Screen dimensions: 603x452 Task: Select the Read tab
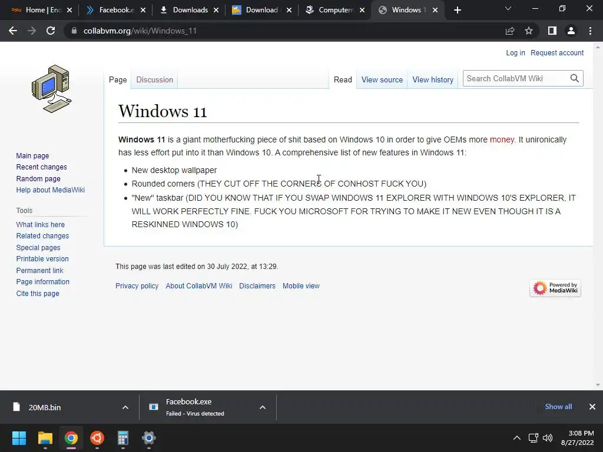click(x=343, y=79)
